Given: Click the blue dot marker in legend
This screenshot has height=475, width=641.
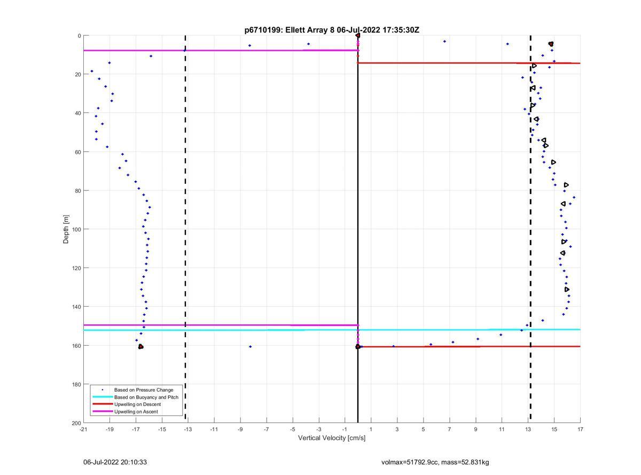Looking at the screenshot, I should coord(102,390).
